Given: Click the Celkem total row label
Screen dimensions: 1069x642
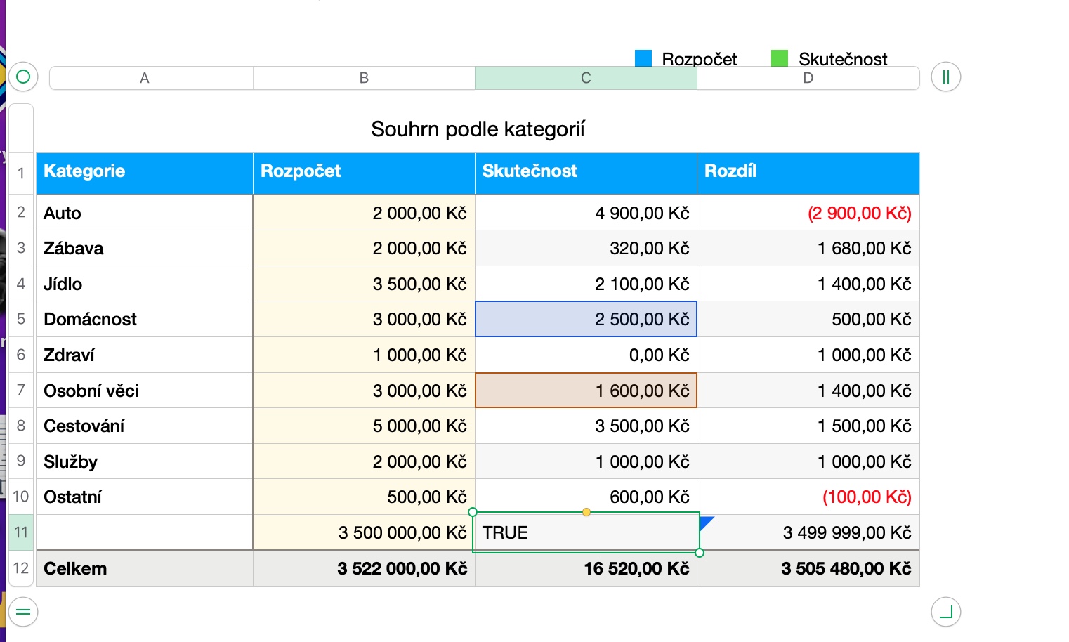Looking at the screenshot, I should pyautogui.click(x=75, y=568).
